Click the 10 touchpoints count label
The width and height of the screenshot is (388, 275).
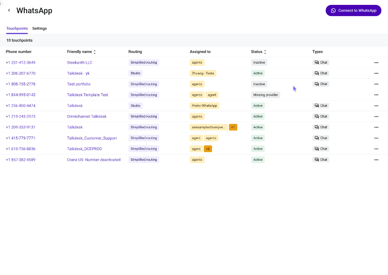tap(19, 40)
